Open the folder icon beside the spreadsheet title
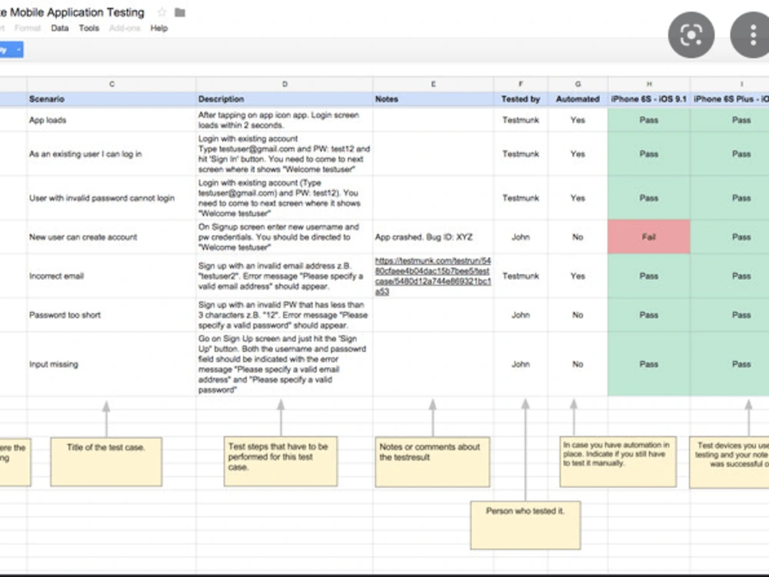Image resolution: width=769 pixels, height=577 pixels. tap(179, 12)
